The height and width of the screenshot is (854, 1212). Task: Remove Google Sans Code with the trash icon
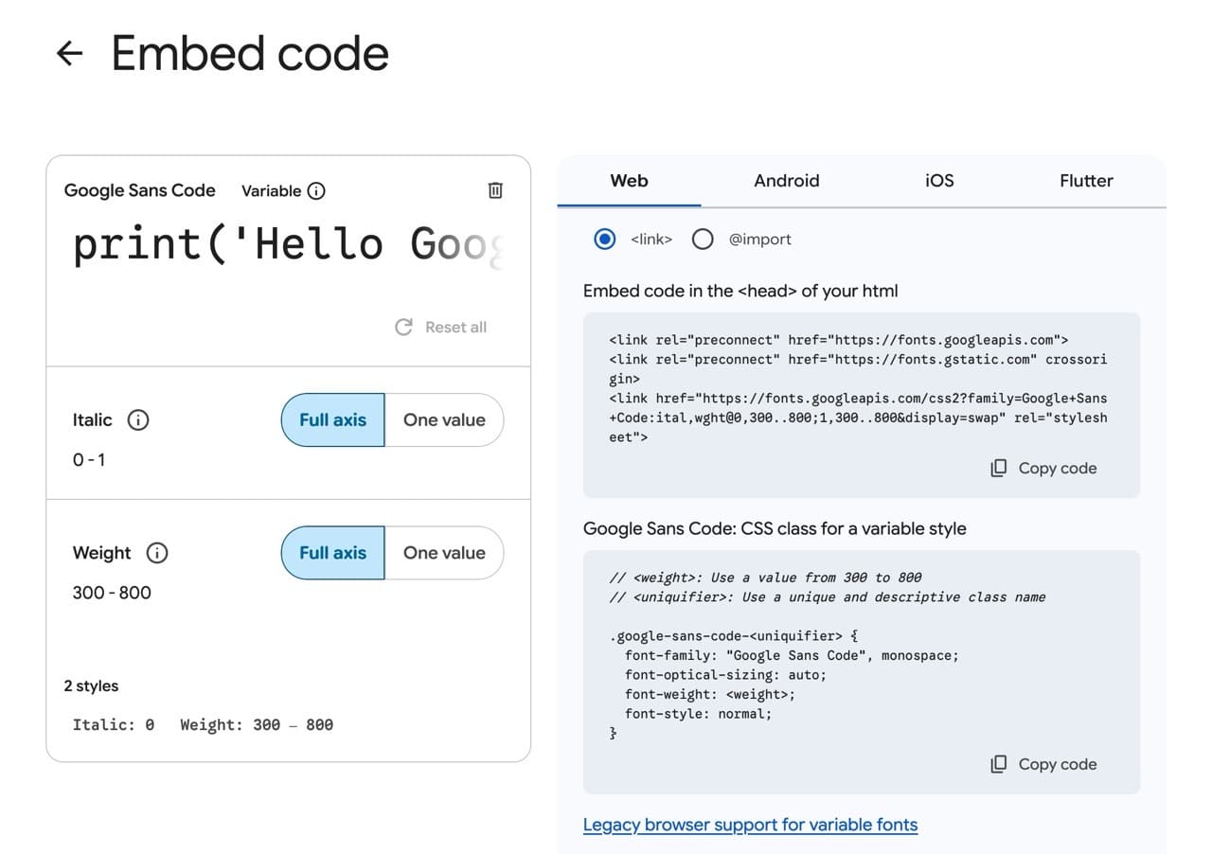point(495,190)
